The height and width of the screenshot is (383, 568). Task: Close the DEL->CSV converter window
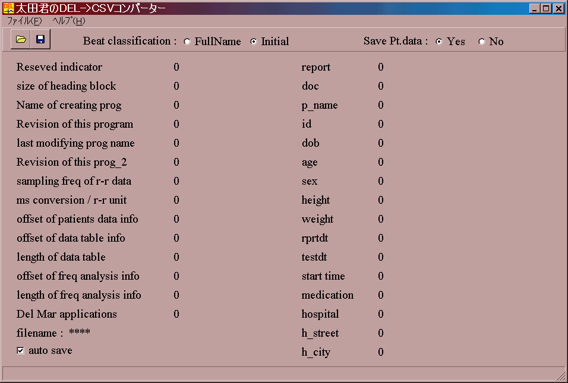pyautogui.click(x=558, y=8)
